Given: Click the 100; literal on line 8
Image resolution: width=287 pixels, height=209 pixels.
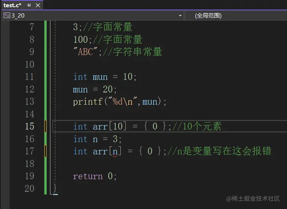Looking at the screenshot, I should click(x=83, y=39).
